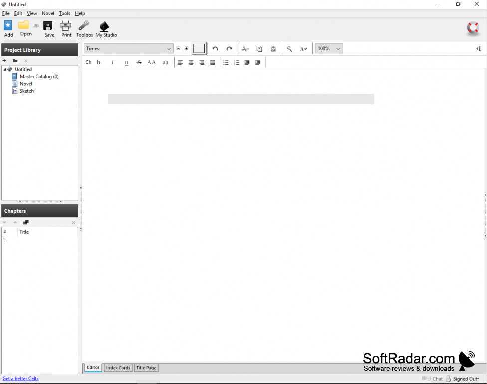
Task: Insert a numbered list
Action: click(x=237, y=63)
